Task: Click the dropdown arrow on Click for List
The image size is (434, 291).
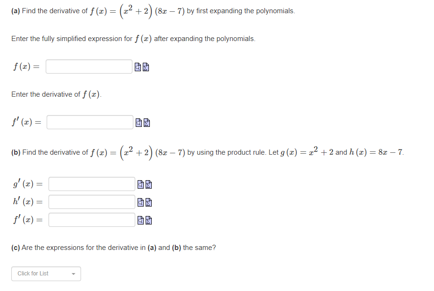Action: [73, 274]
